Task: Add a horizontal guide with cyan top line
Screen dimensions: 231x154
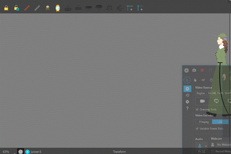Action: tap(130, 8)
